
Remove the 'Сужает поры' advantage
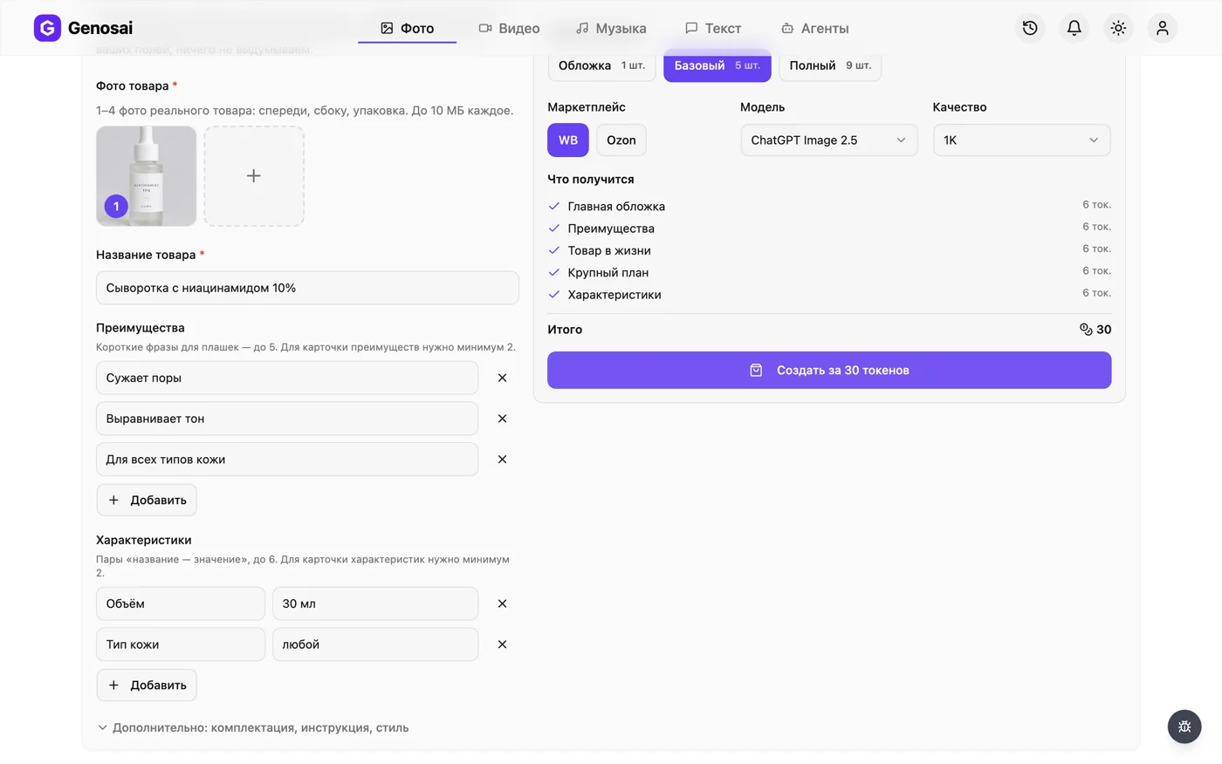(502, 378)
